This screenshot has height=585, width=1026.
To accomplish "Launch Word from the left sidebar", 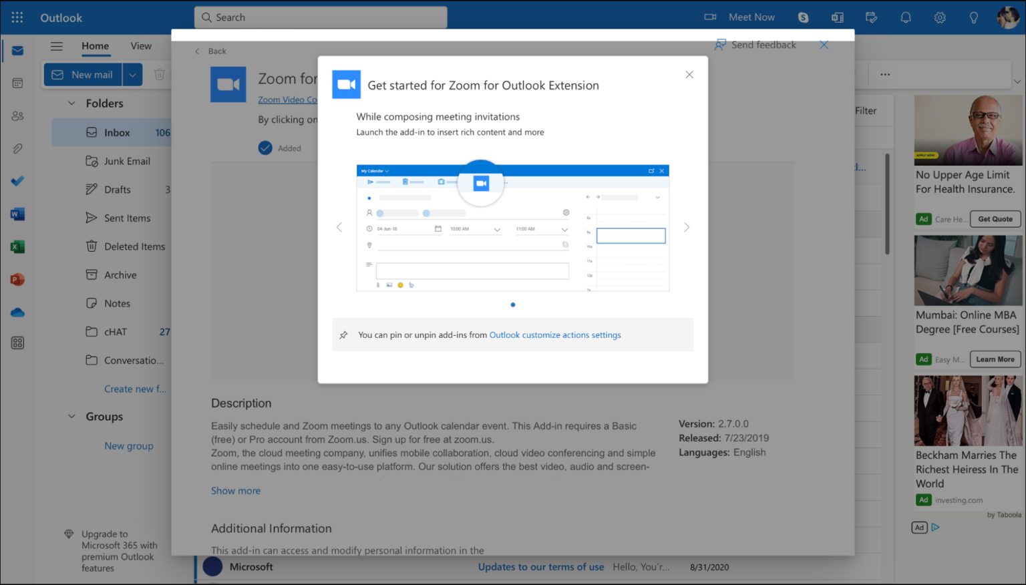I will pos(17,214).
